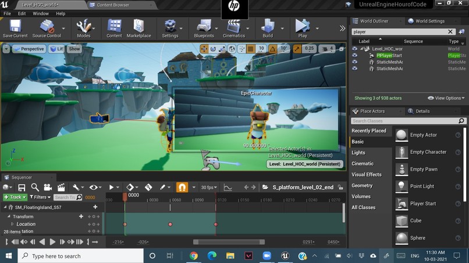Click the Sequencer timeline horizontal scrollbar thumb
Viewport: 469px width, 263px height.
(x=229, y=242)
